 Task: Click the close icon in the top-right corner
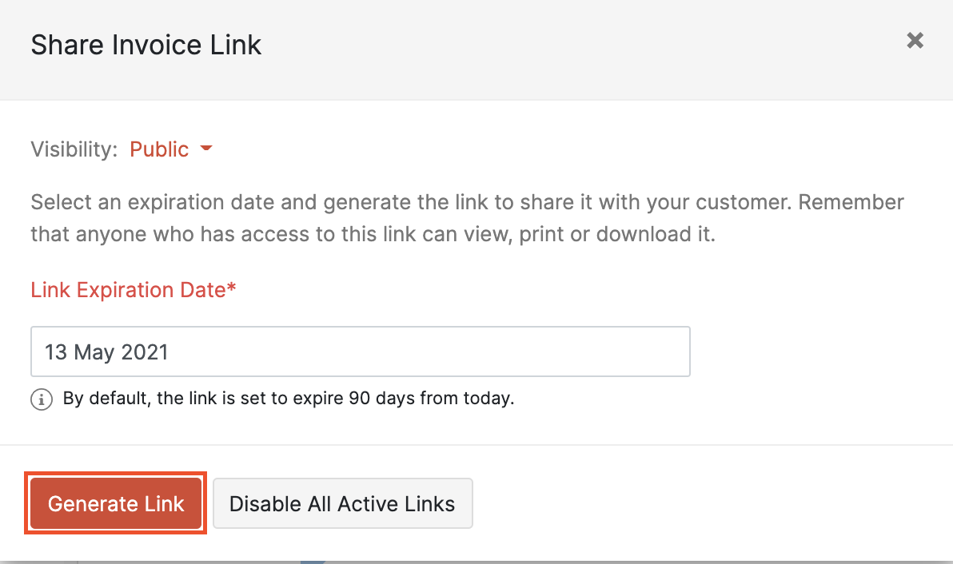coord(915,40)
